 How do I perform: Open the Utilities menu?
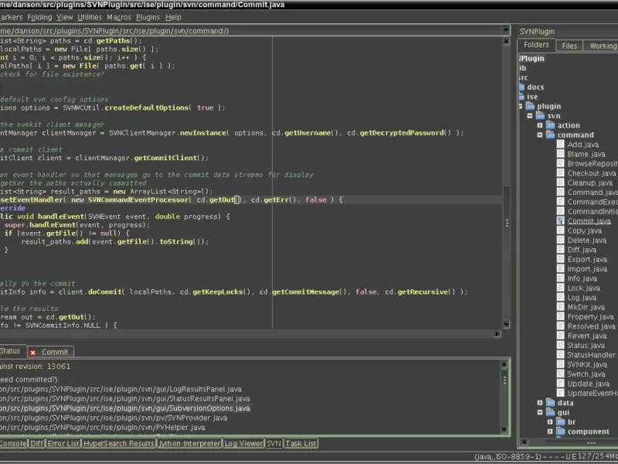tap(90, 17)
